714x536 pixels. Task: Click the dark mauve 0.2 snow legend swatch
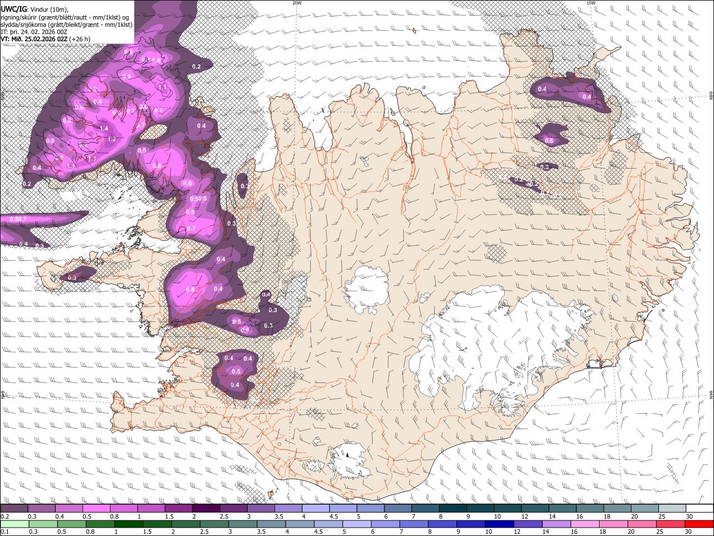click(14, 509)
